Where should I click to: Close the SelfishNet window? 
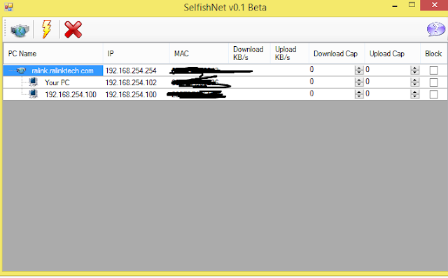[x=434, y=5]
